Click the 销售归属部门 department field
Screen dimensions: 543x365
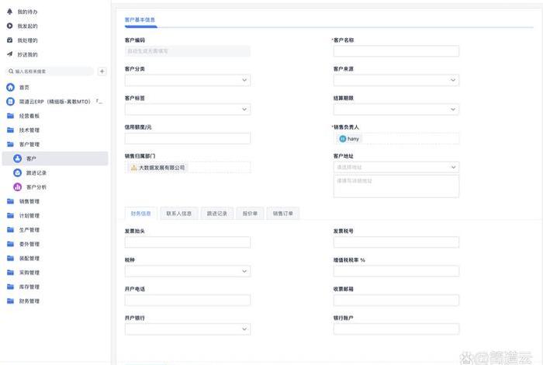[188, 168]
